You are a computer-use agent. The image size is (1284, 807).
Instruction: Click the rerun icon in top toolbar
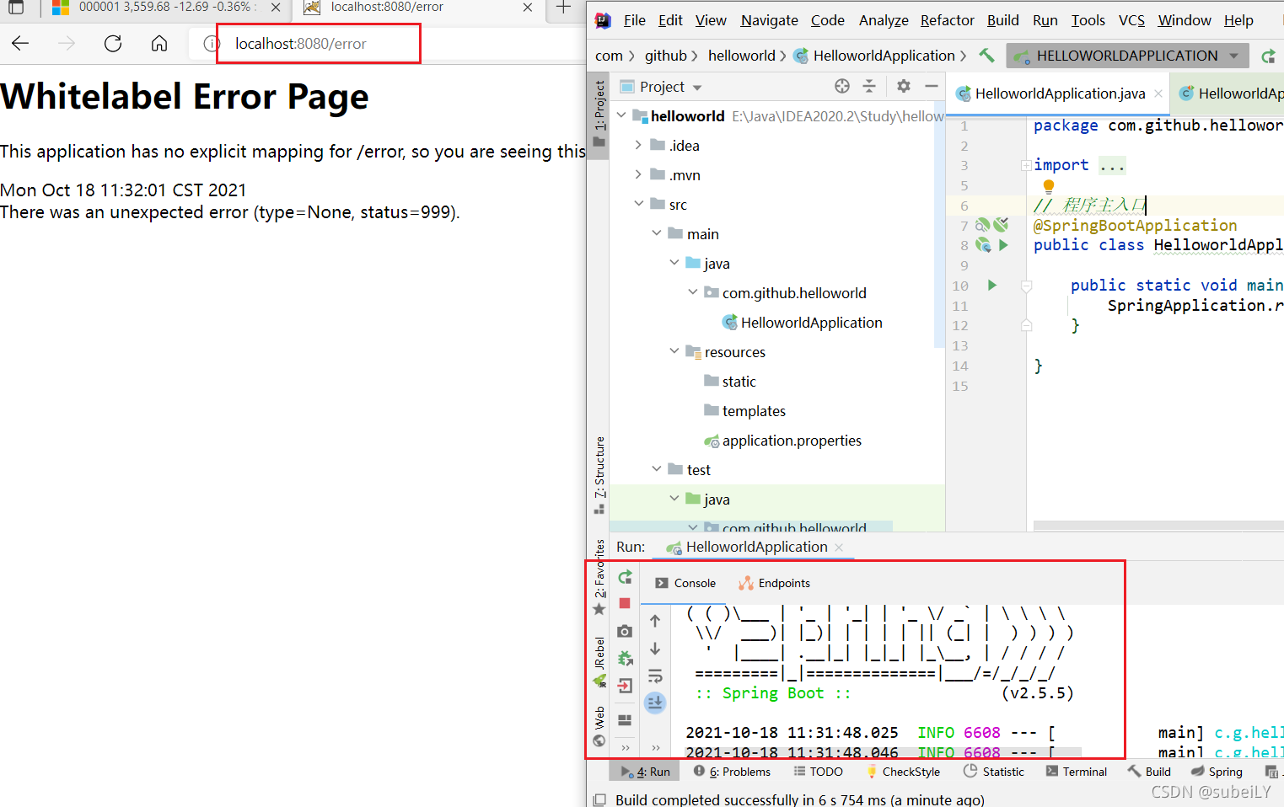(1268, 56)
